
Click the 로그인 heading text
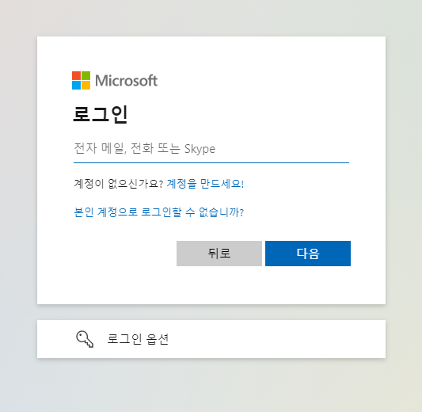(100, 114)
